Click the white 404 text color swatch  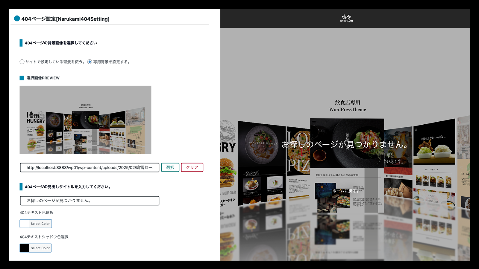coord(24,224)
